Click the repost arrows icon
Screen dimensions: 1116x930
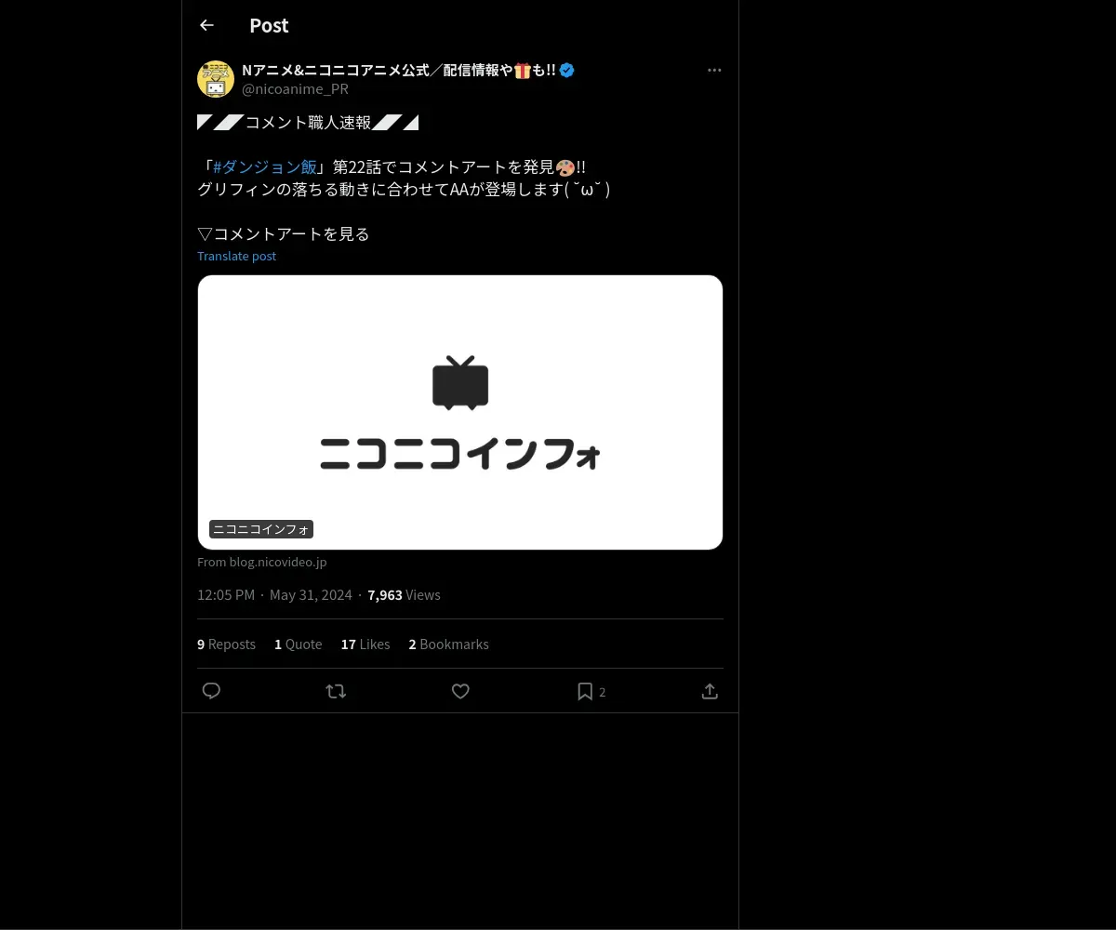(336, 691)
